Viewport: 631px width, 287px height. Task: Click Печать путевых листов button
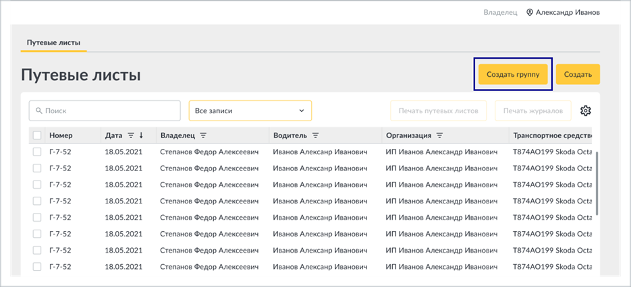(x=438, y=110)
